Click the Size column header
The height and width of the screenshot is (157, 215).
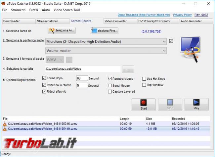(158, 118)
